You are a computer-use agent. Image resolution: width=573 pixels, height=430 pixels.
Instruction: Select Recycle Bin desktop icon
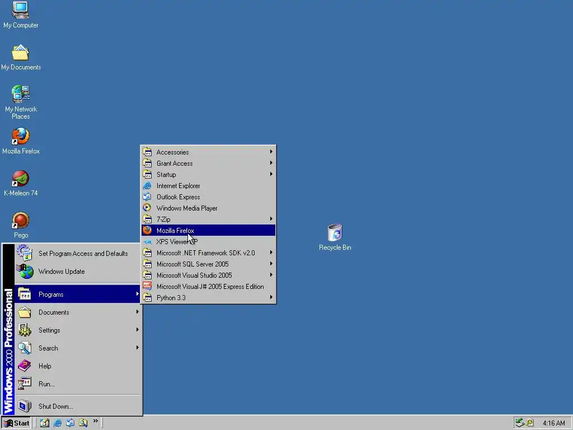tap(335, 237)
